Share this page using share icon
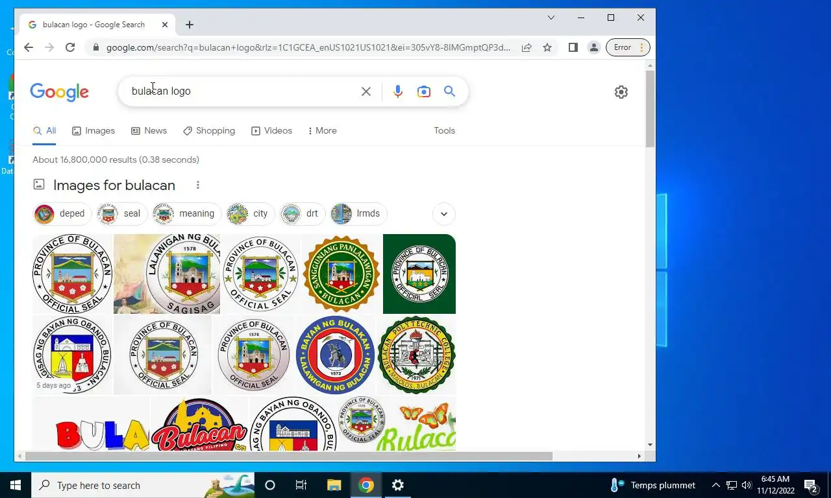Image resolution: width=831 pixels, height=498 pixels. click(527, 47)
